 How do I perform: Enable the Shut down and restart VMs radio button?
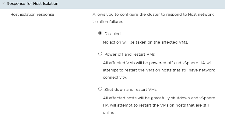point(100,89)
